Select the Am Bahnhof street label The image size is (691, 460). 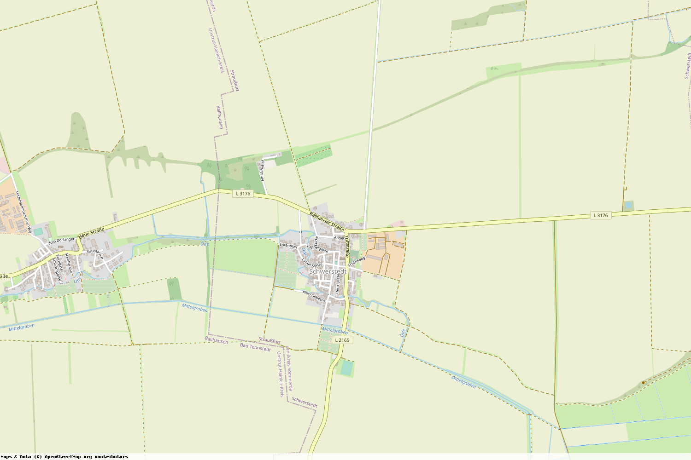263,170
